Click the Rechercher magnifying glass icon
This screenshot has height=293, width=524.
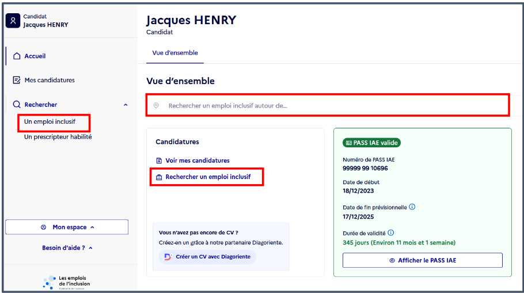pyautogui.click(x=16, y=104)
